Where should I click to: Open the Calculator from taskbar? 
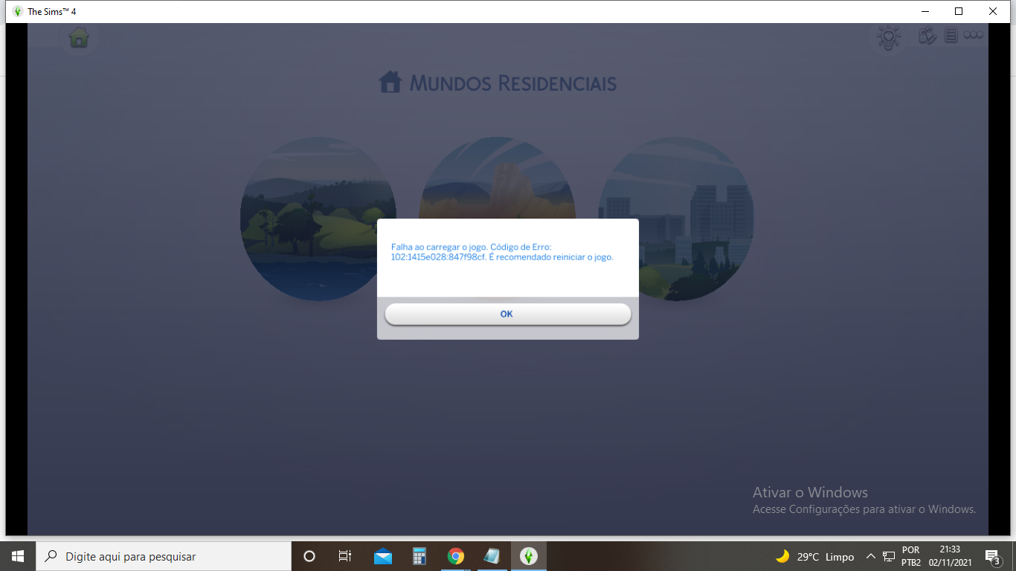(419, 556)
